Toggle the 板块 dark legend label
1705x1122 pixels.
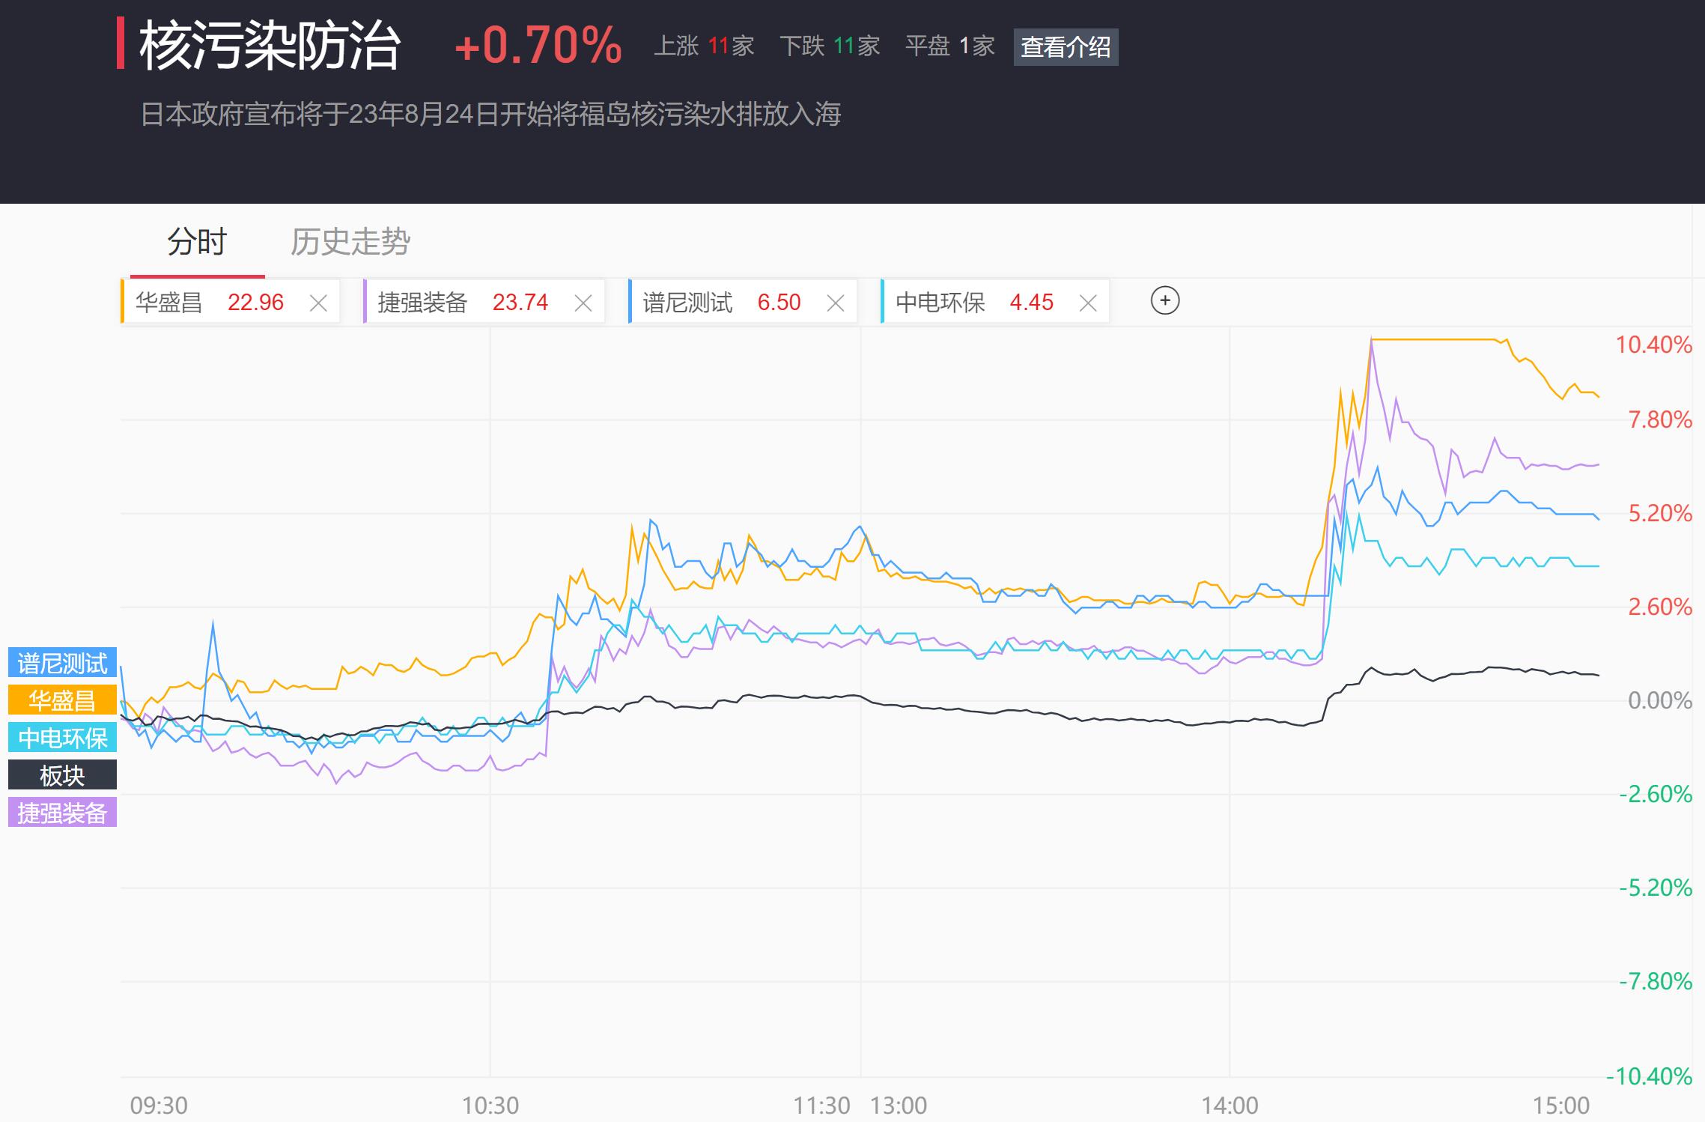point(62,775)
